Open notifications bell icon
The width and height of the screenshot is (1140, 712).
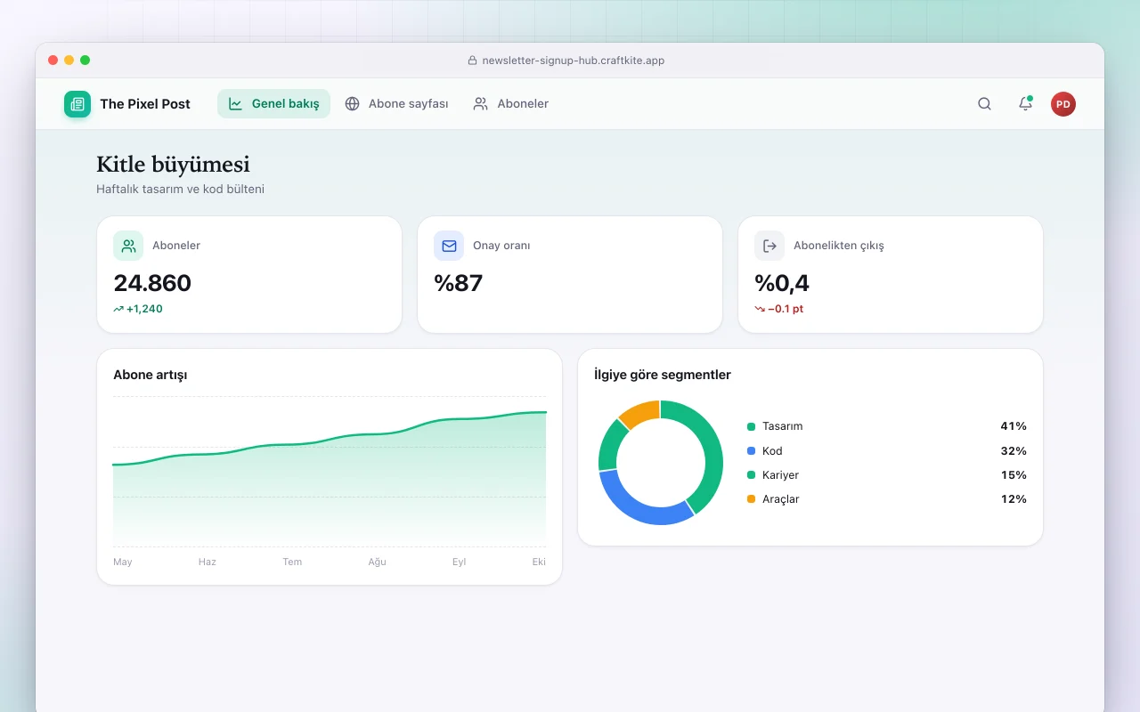tap(1025, 104)
